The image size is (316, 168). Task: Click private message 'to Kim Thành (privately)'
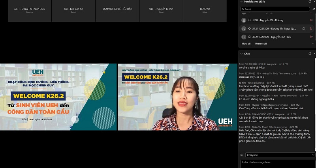276,88
